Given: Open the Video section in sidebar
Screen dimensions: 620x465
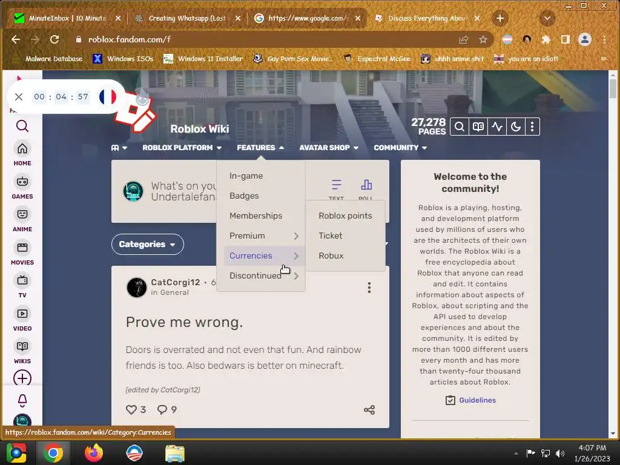Looking at the screenshot, I should [22, 320].
